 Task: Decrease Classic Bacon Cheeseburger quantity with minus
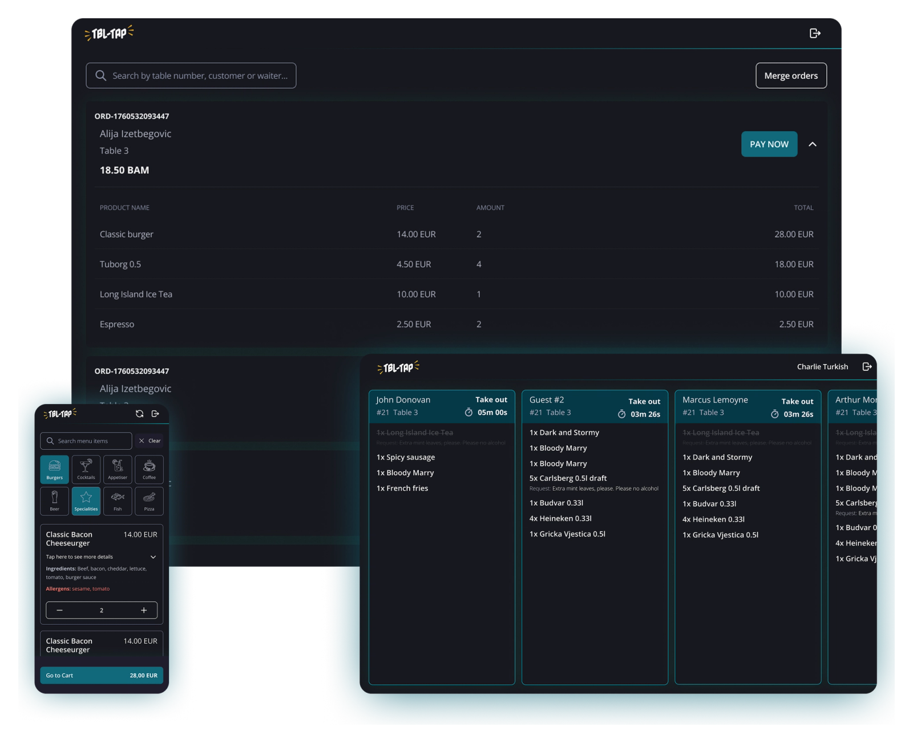pos(59,611)
